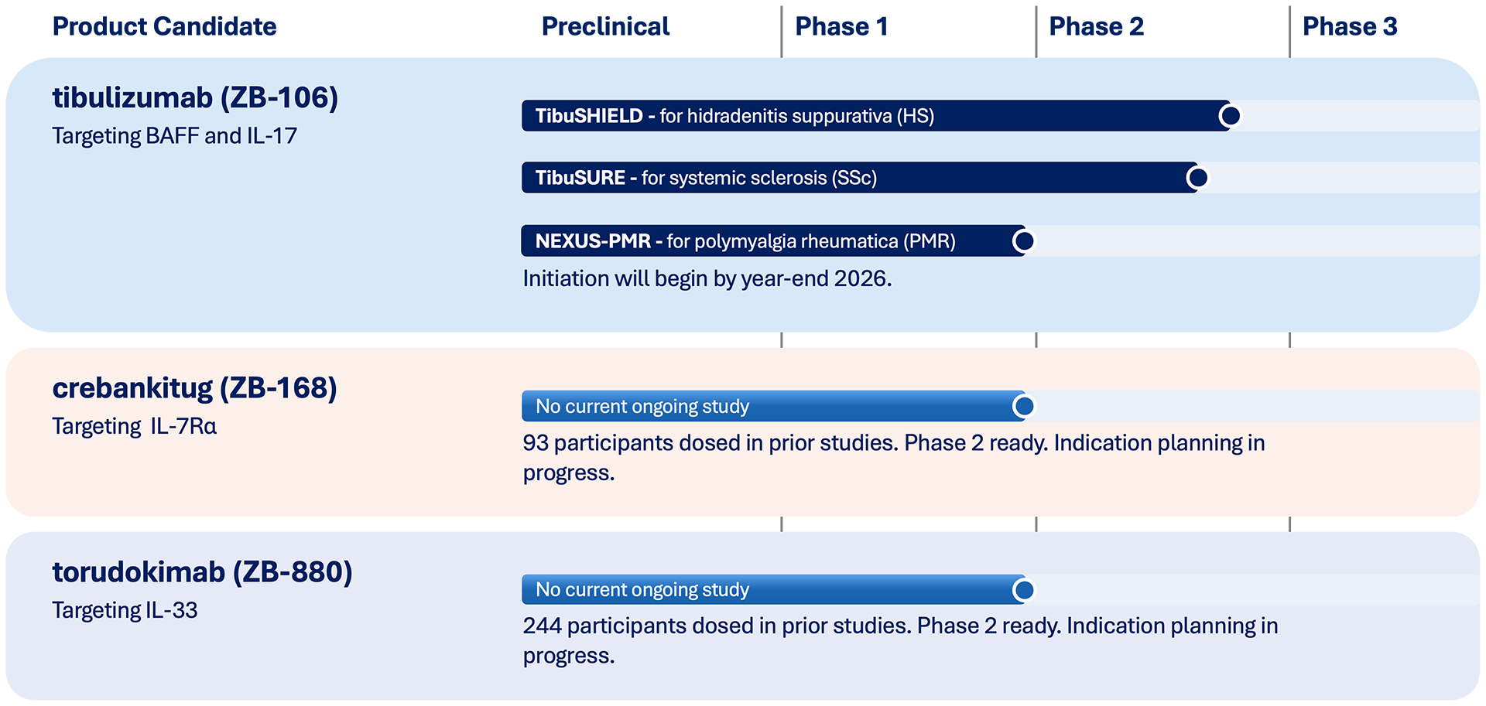
Task: Click the Phase 1 column header
Action: click(841, 26)
